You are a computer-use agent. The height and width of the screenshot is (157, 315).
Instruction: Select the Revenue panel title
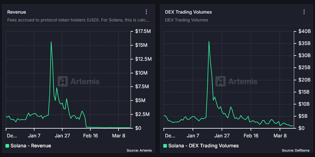17,12
